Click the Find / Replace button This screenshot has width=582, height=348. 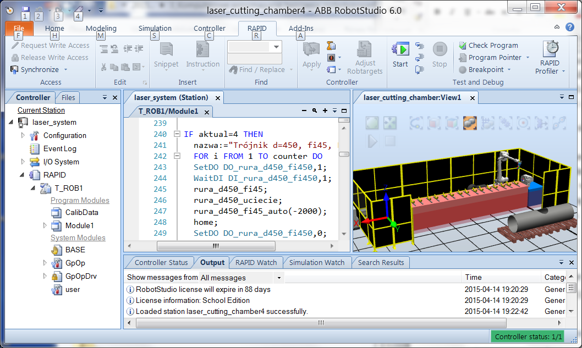click(261, 69)
